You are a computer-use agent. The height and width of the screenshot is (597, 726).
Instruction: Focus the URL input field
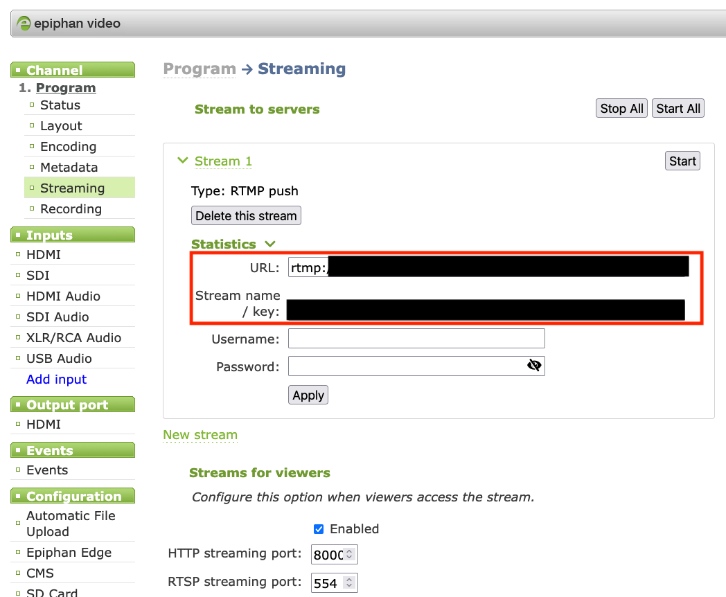[x=488, y=267]
